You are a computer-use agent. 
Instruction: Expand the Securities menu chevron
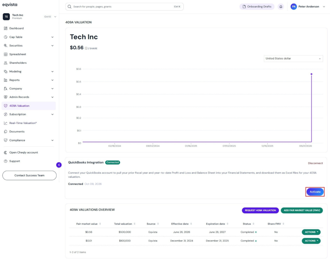click(x=53, y=46)
